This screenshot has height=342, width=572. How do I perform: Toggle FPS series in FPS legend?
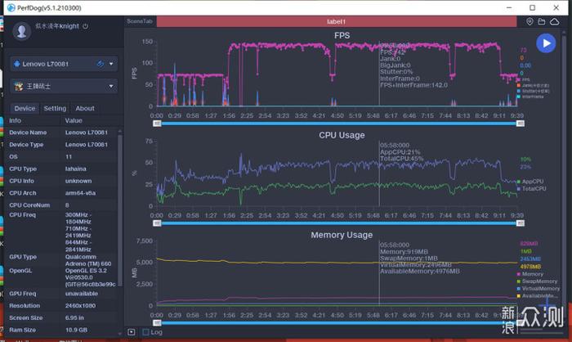(524, 79)
